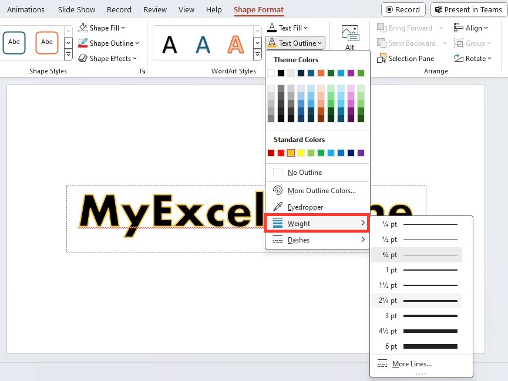Expand the Rotate dropdown arrow

pos(490,59)
